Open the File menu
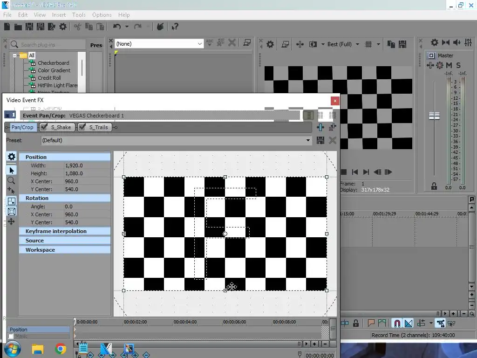This screenshot has height=358, width=477. pyautogui.click(x=7, y=15)
